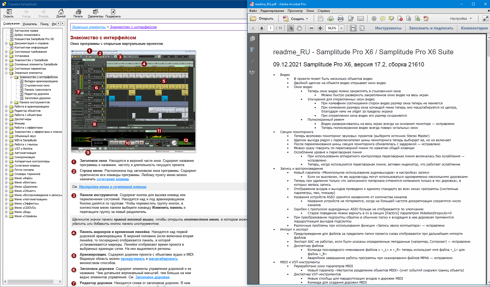This screenshot has height=287, width=490.
Task: Expand the Меню «Файл» tree node
Action: coord(6,178)
